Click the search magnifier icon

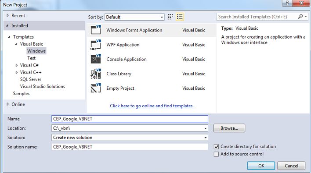coord(300,17)
